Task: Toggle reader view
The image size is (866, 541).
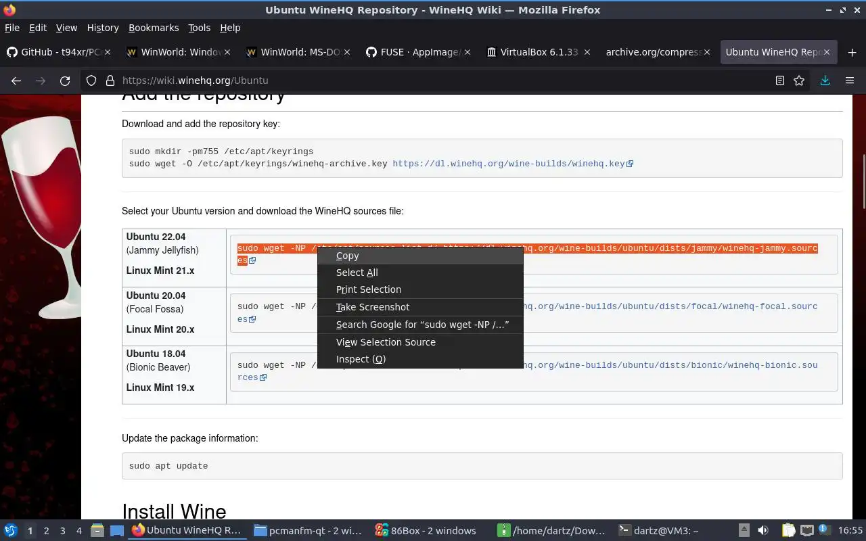Action: tap(780, 80)
